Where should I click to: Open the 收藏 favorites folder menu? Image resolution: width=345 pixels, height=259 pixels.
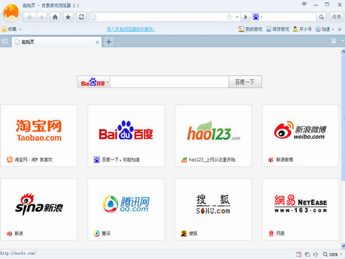pos(11,29)
